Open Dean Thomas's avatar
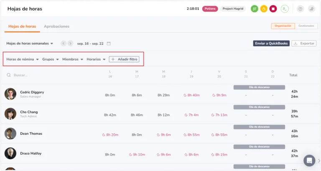The width and height of the screenshot is (321, 171). click(10, 133)
